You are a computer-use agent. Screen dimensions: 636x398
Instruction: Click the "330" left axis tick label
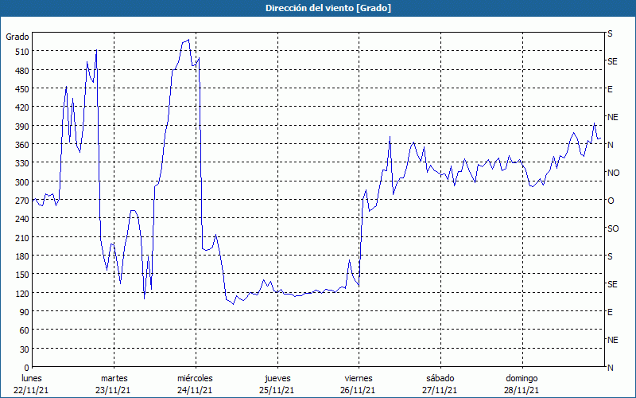21,163
